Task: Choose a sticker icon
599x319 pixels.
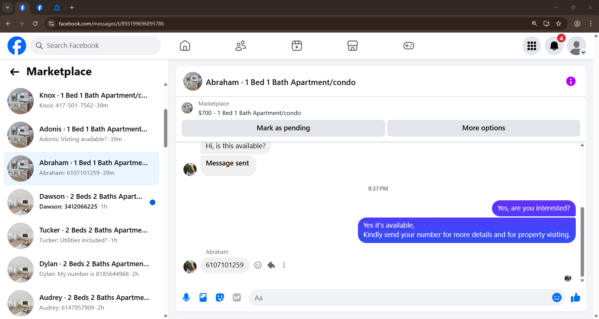Action: (220, 298)
